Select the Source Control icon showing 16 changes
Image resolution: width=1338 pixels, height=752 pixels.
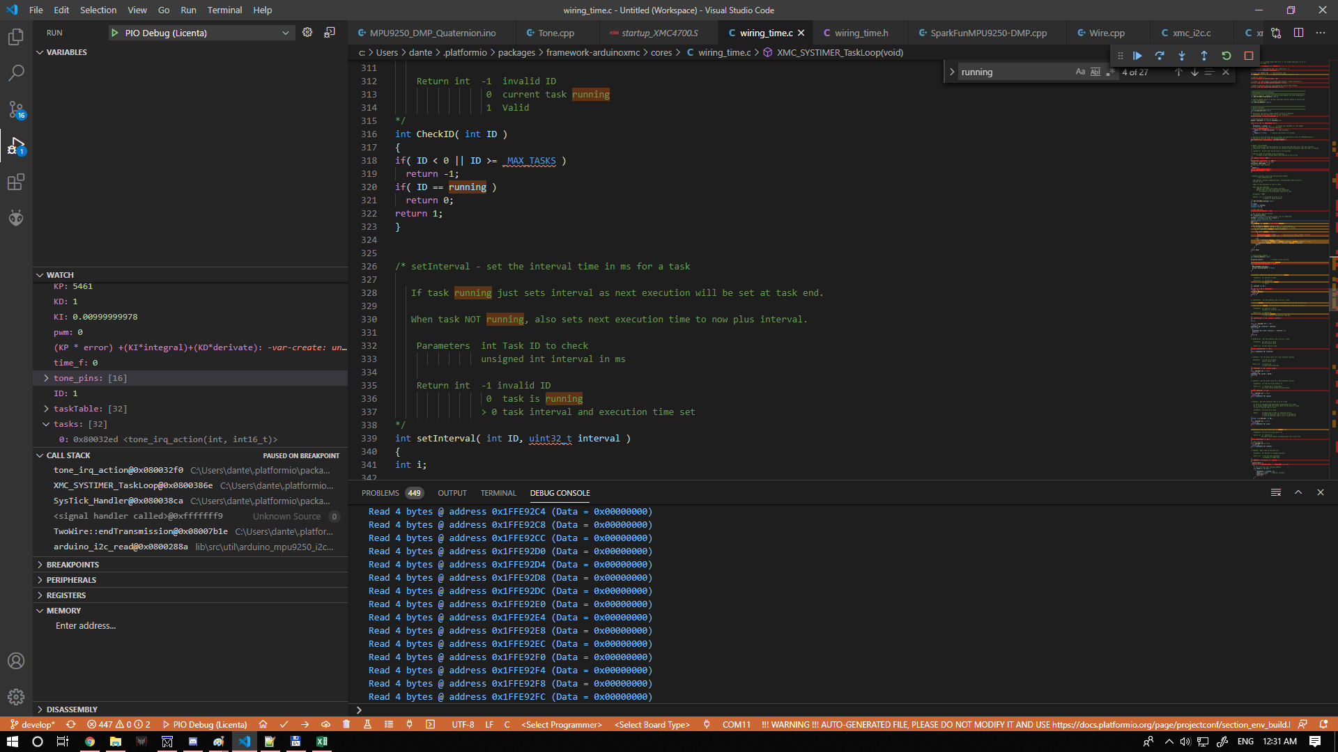(x=15, y=109)
